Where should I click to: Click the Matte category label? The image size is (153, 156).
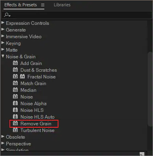point(12,50)
